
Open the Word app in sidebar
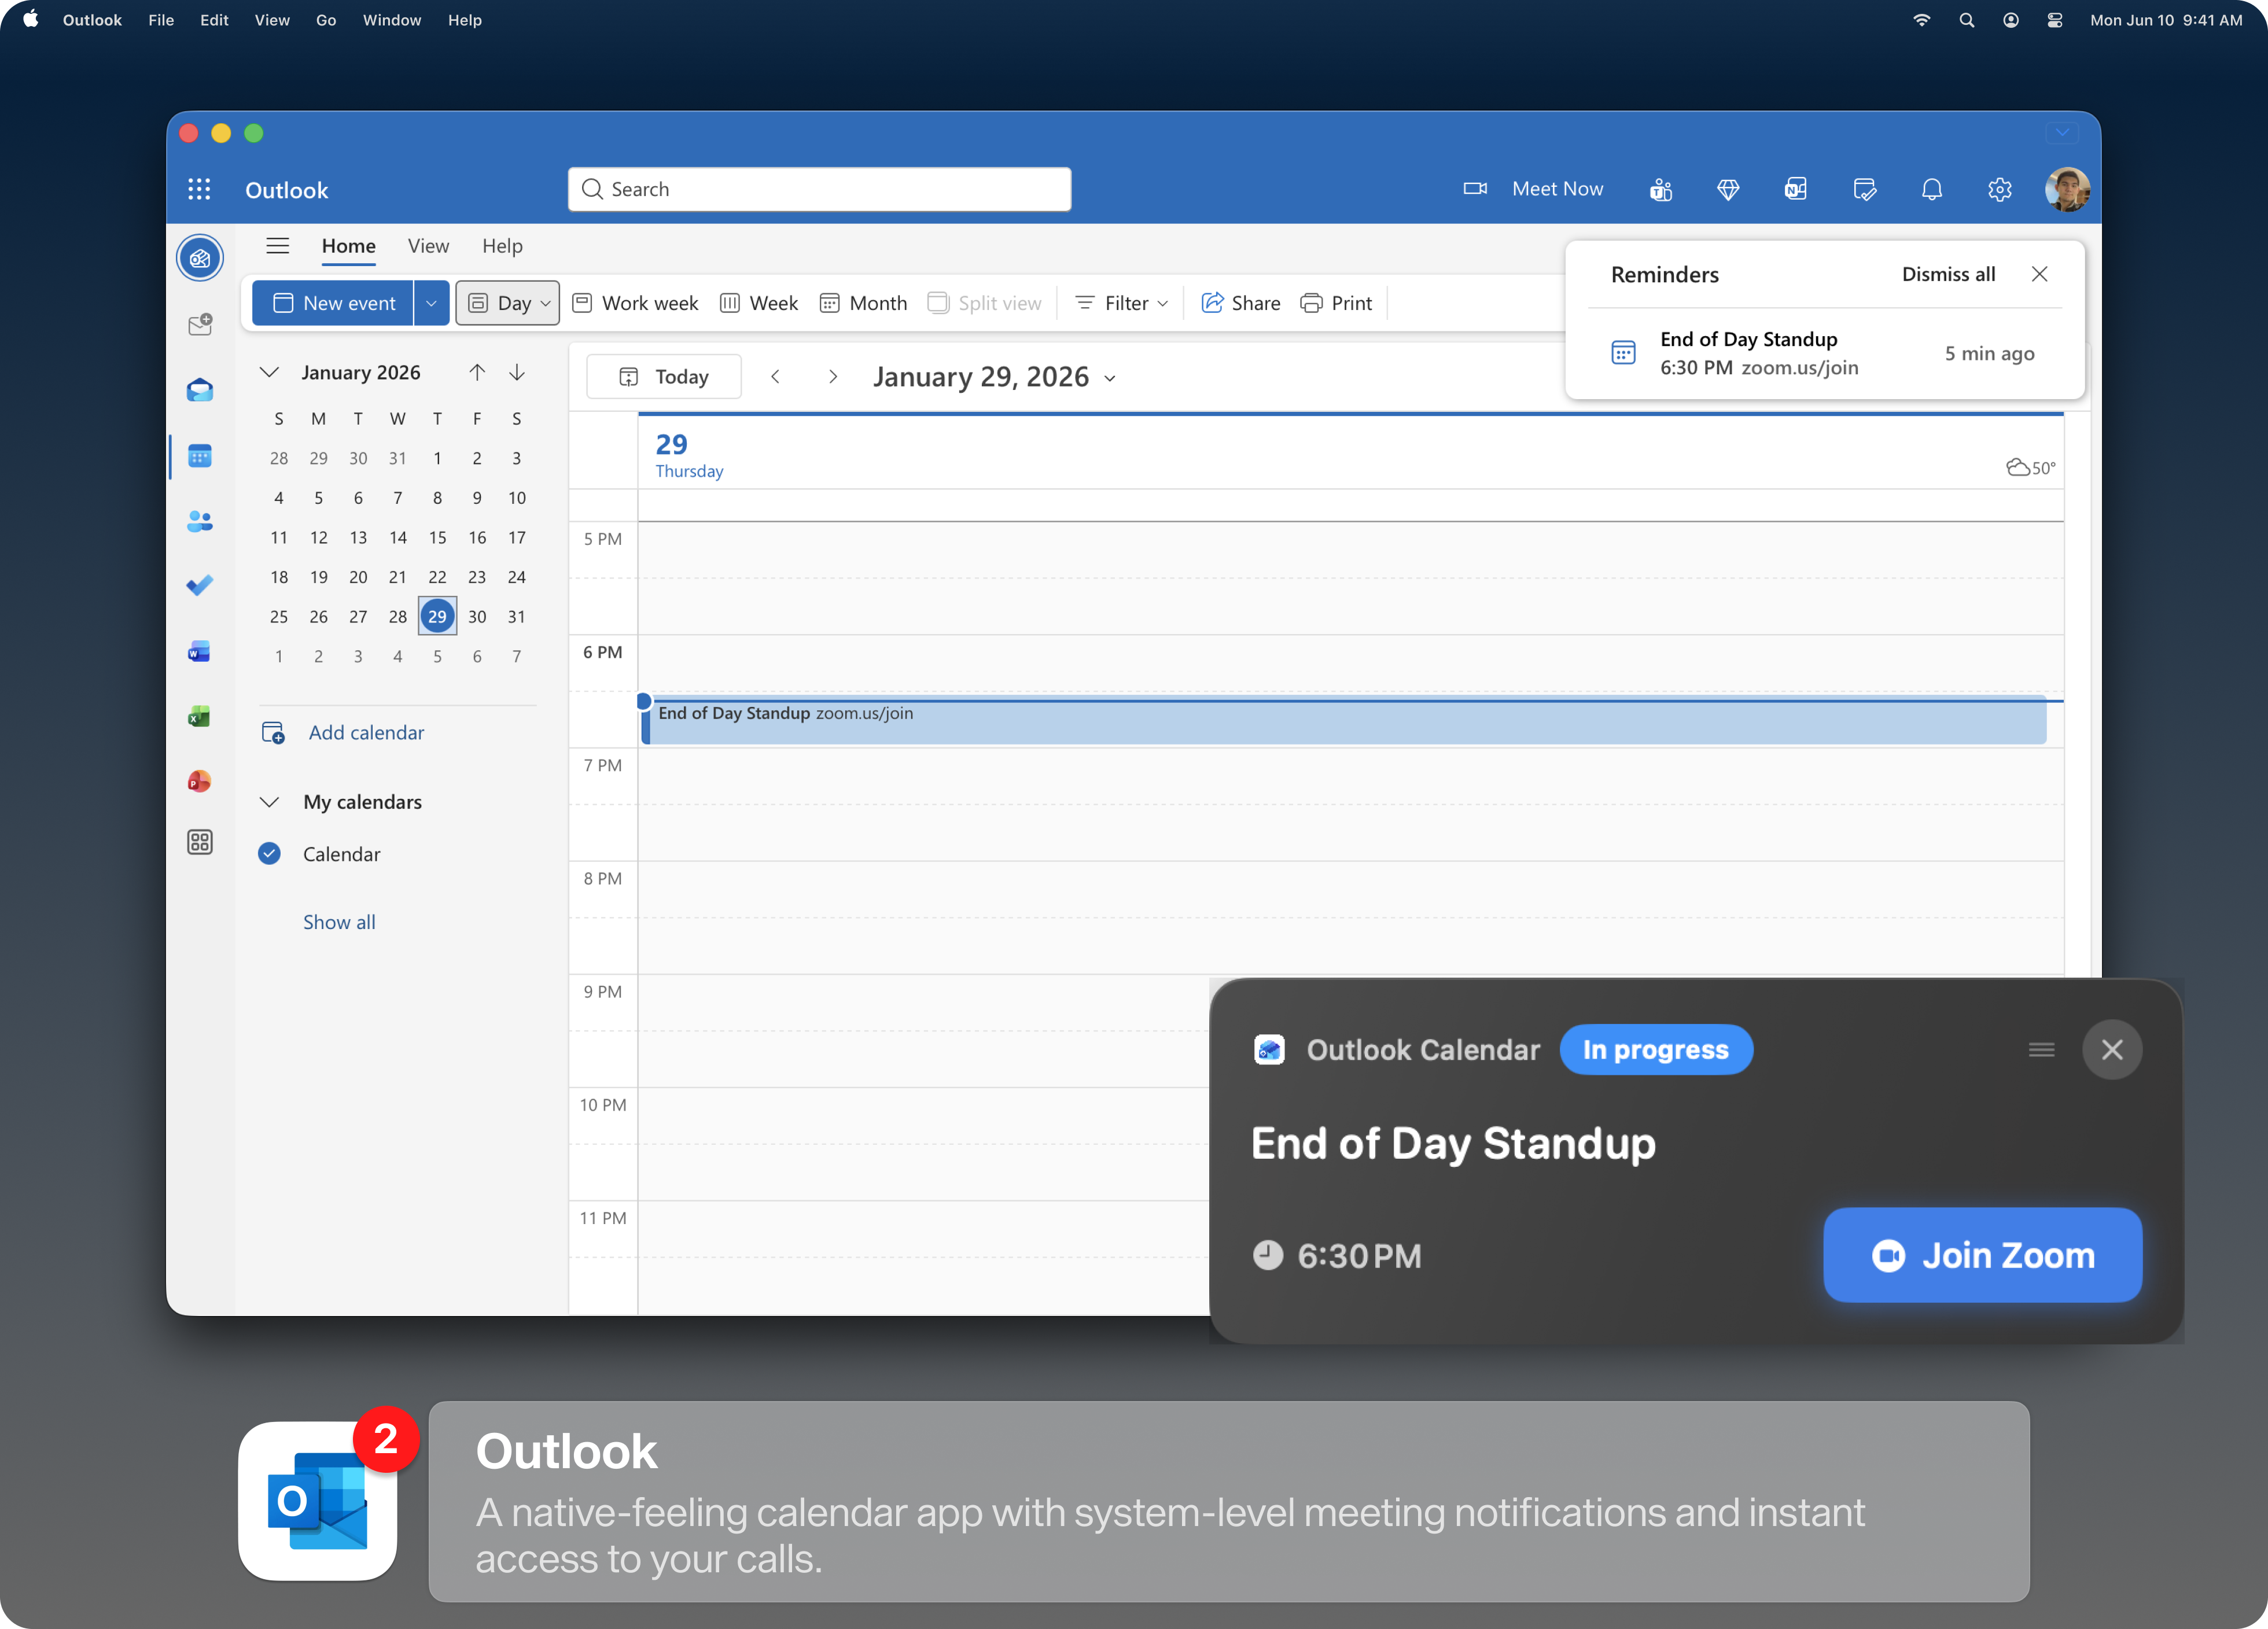pos(200,652)
